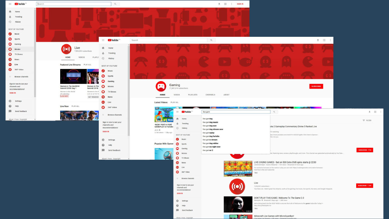The height and width of the screenshot is (219, 389).
Task: Select Music in the Live channel window sidebar
Action: click(13, 34)
